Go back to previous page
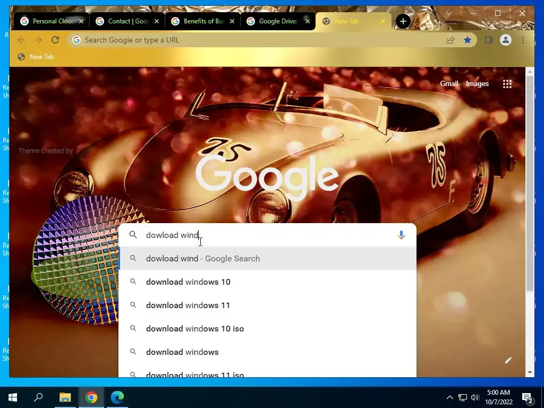 click(x=21, y=40)
